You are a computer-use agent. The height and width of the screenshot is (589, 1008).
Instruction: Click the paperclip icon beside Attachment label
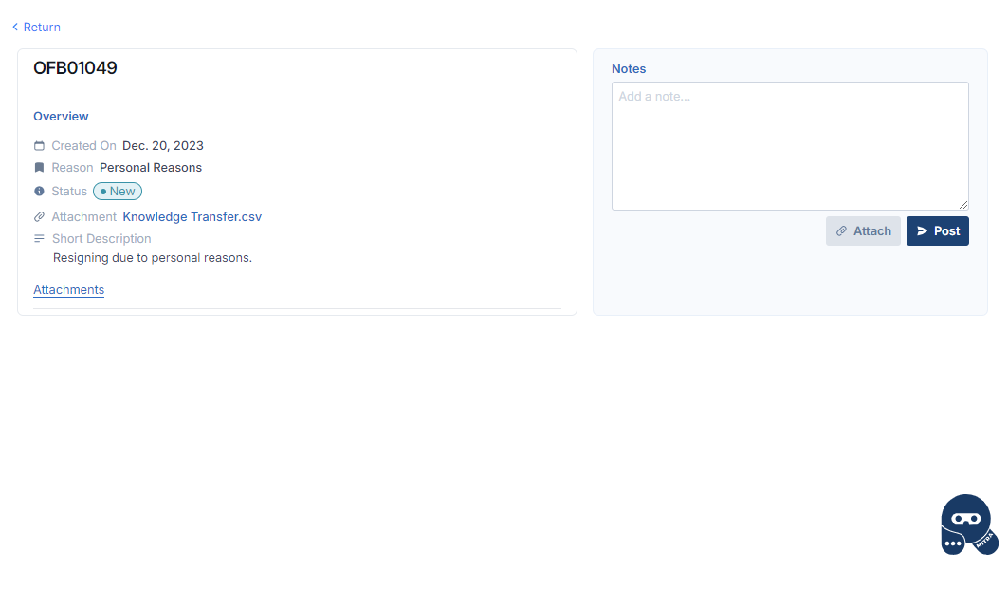[x=39, y=216]
